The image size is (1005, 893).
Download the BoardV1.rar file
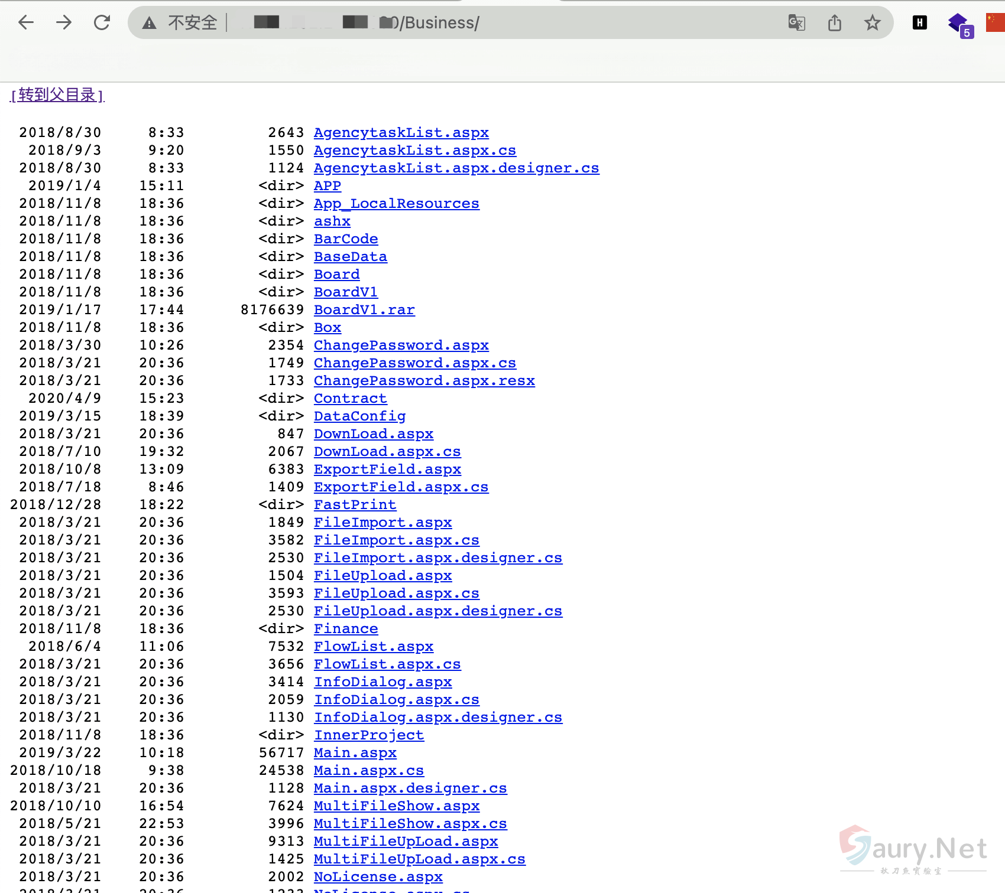point(364,310)
